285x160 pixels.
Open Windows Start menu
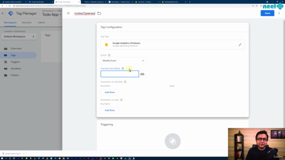2,158
